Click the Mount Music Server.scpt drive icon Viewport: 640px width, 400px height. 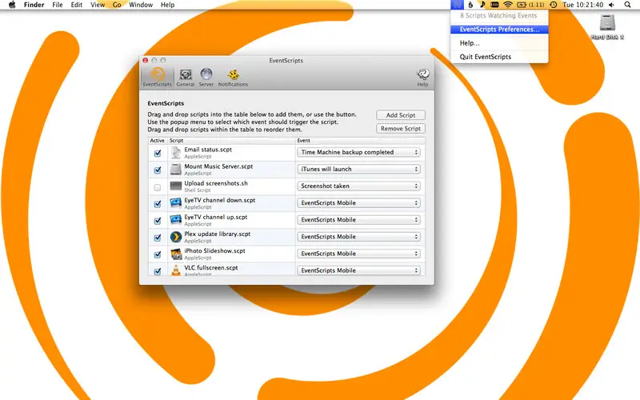click(x=176, y=170)
